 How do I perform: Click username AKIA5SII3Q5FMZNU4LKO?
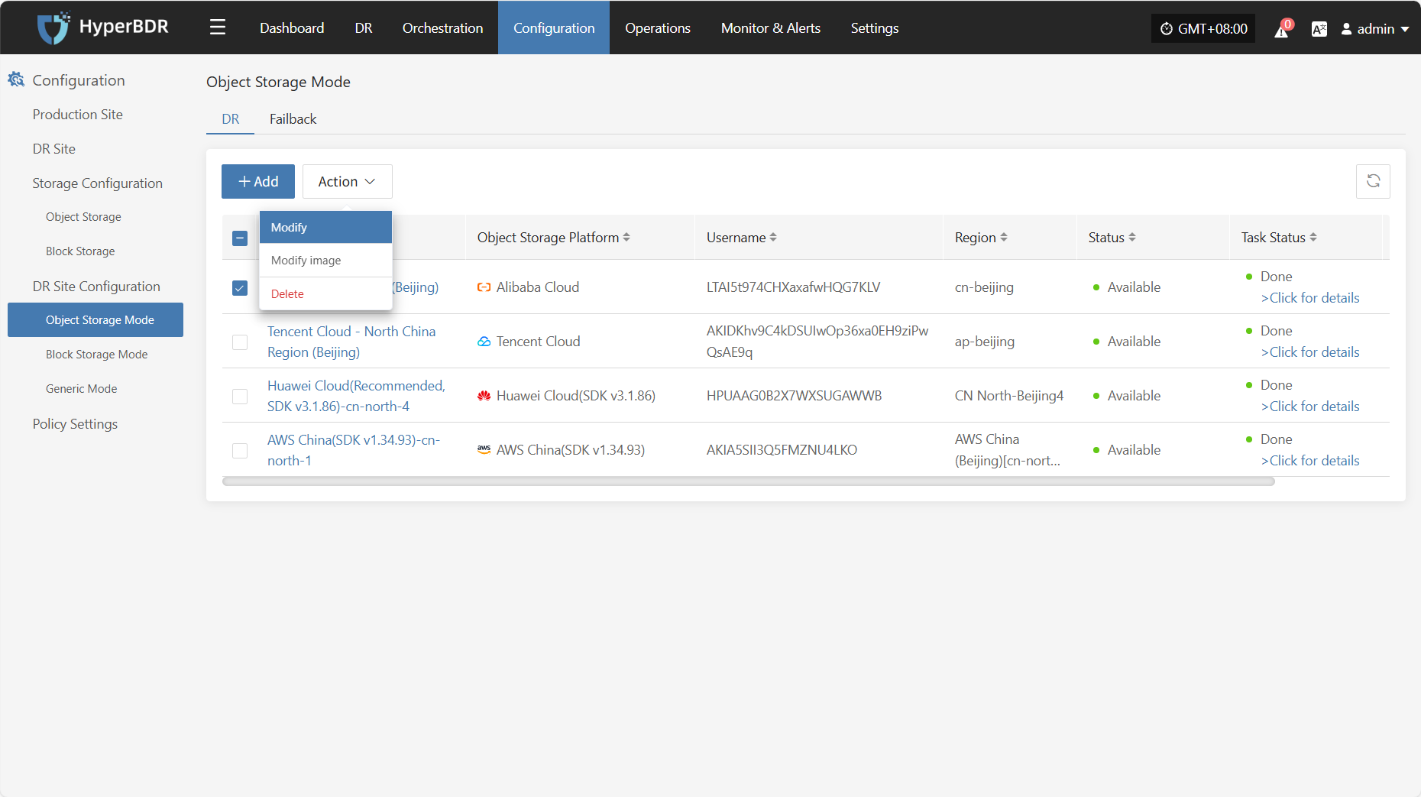coord(782,450)
